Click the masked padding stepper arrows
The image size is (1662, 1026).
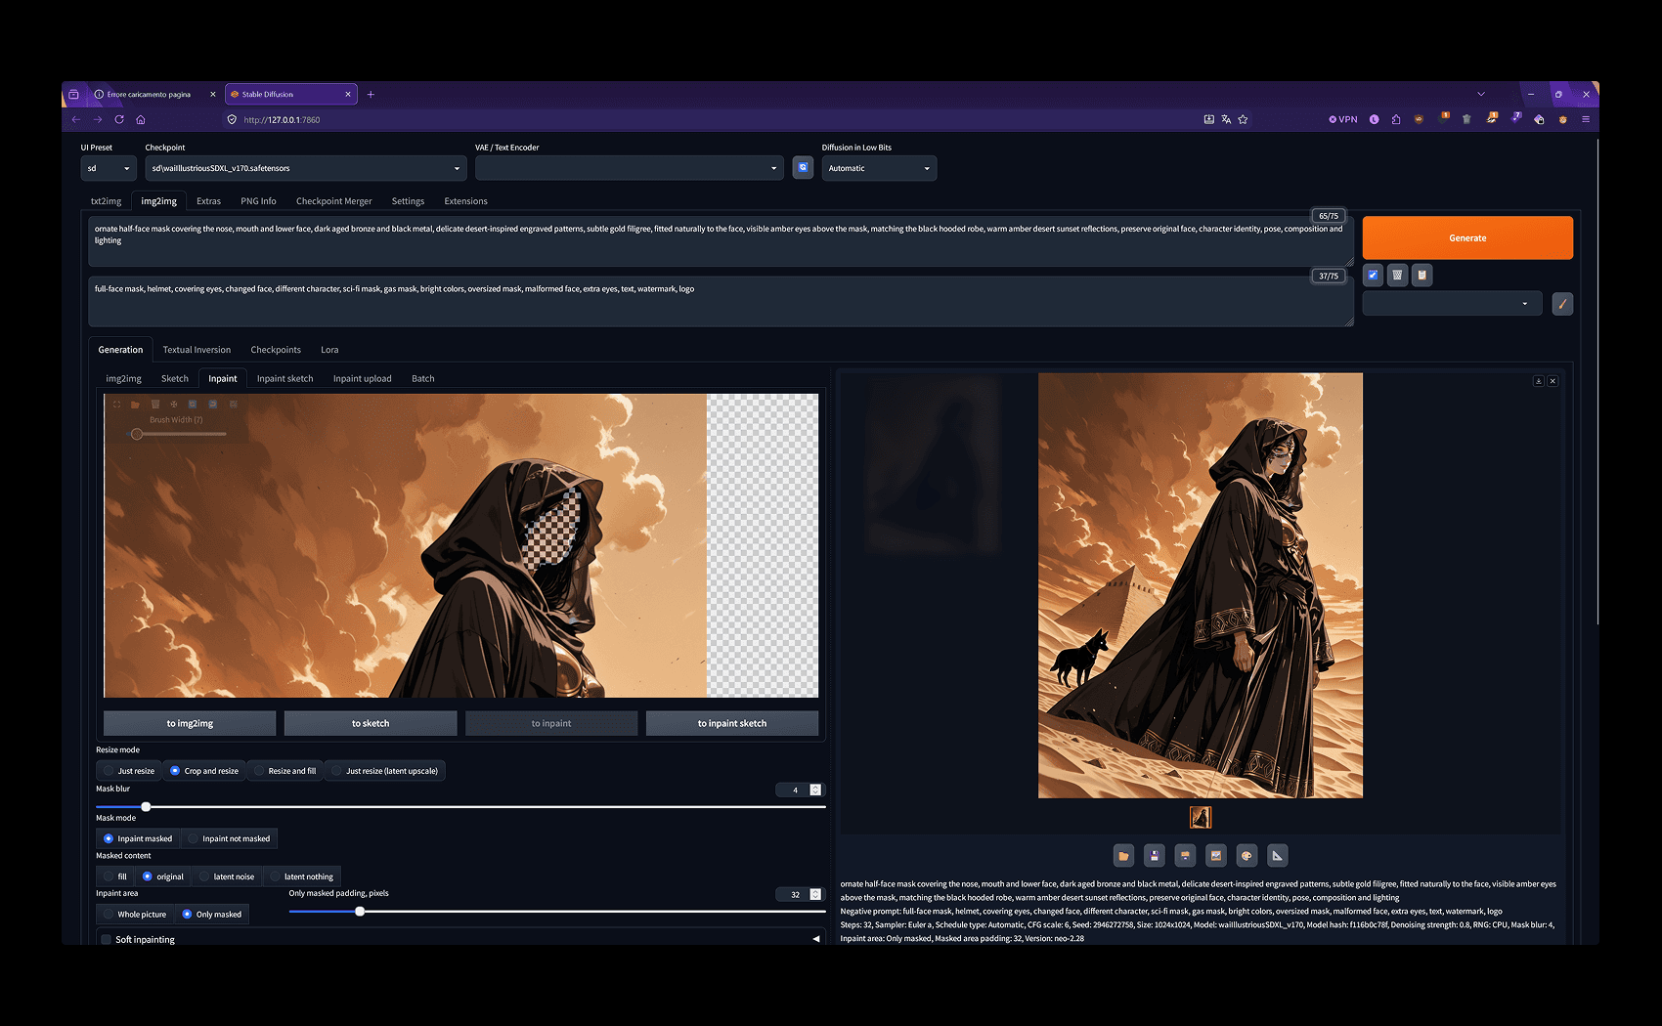[x=815, y=894]
